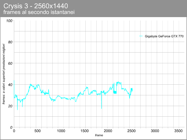Viewport: 187px width, 140px height.
Task: Click the x-axis title 'frame'
Action: click(x=99, y=135)
